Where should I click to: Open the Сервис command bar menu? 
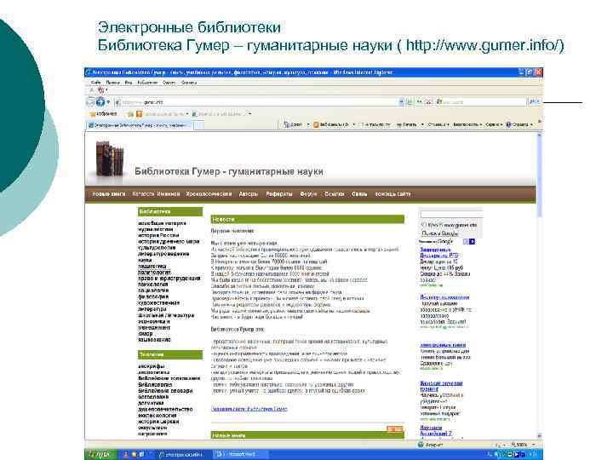pyautogui.click(x=494, y=124)
